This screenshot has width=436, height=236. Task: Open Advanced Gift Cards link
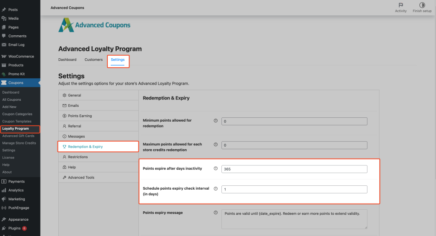18,136
